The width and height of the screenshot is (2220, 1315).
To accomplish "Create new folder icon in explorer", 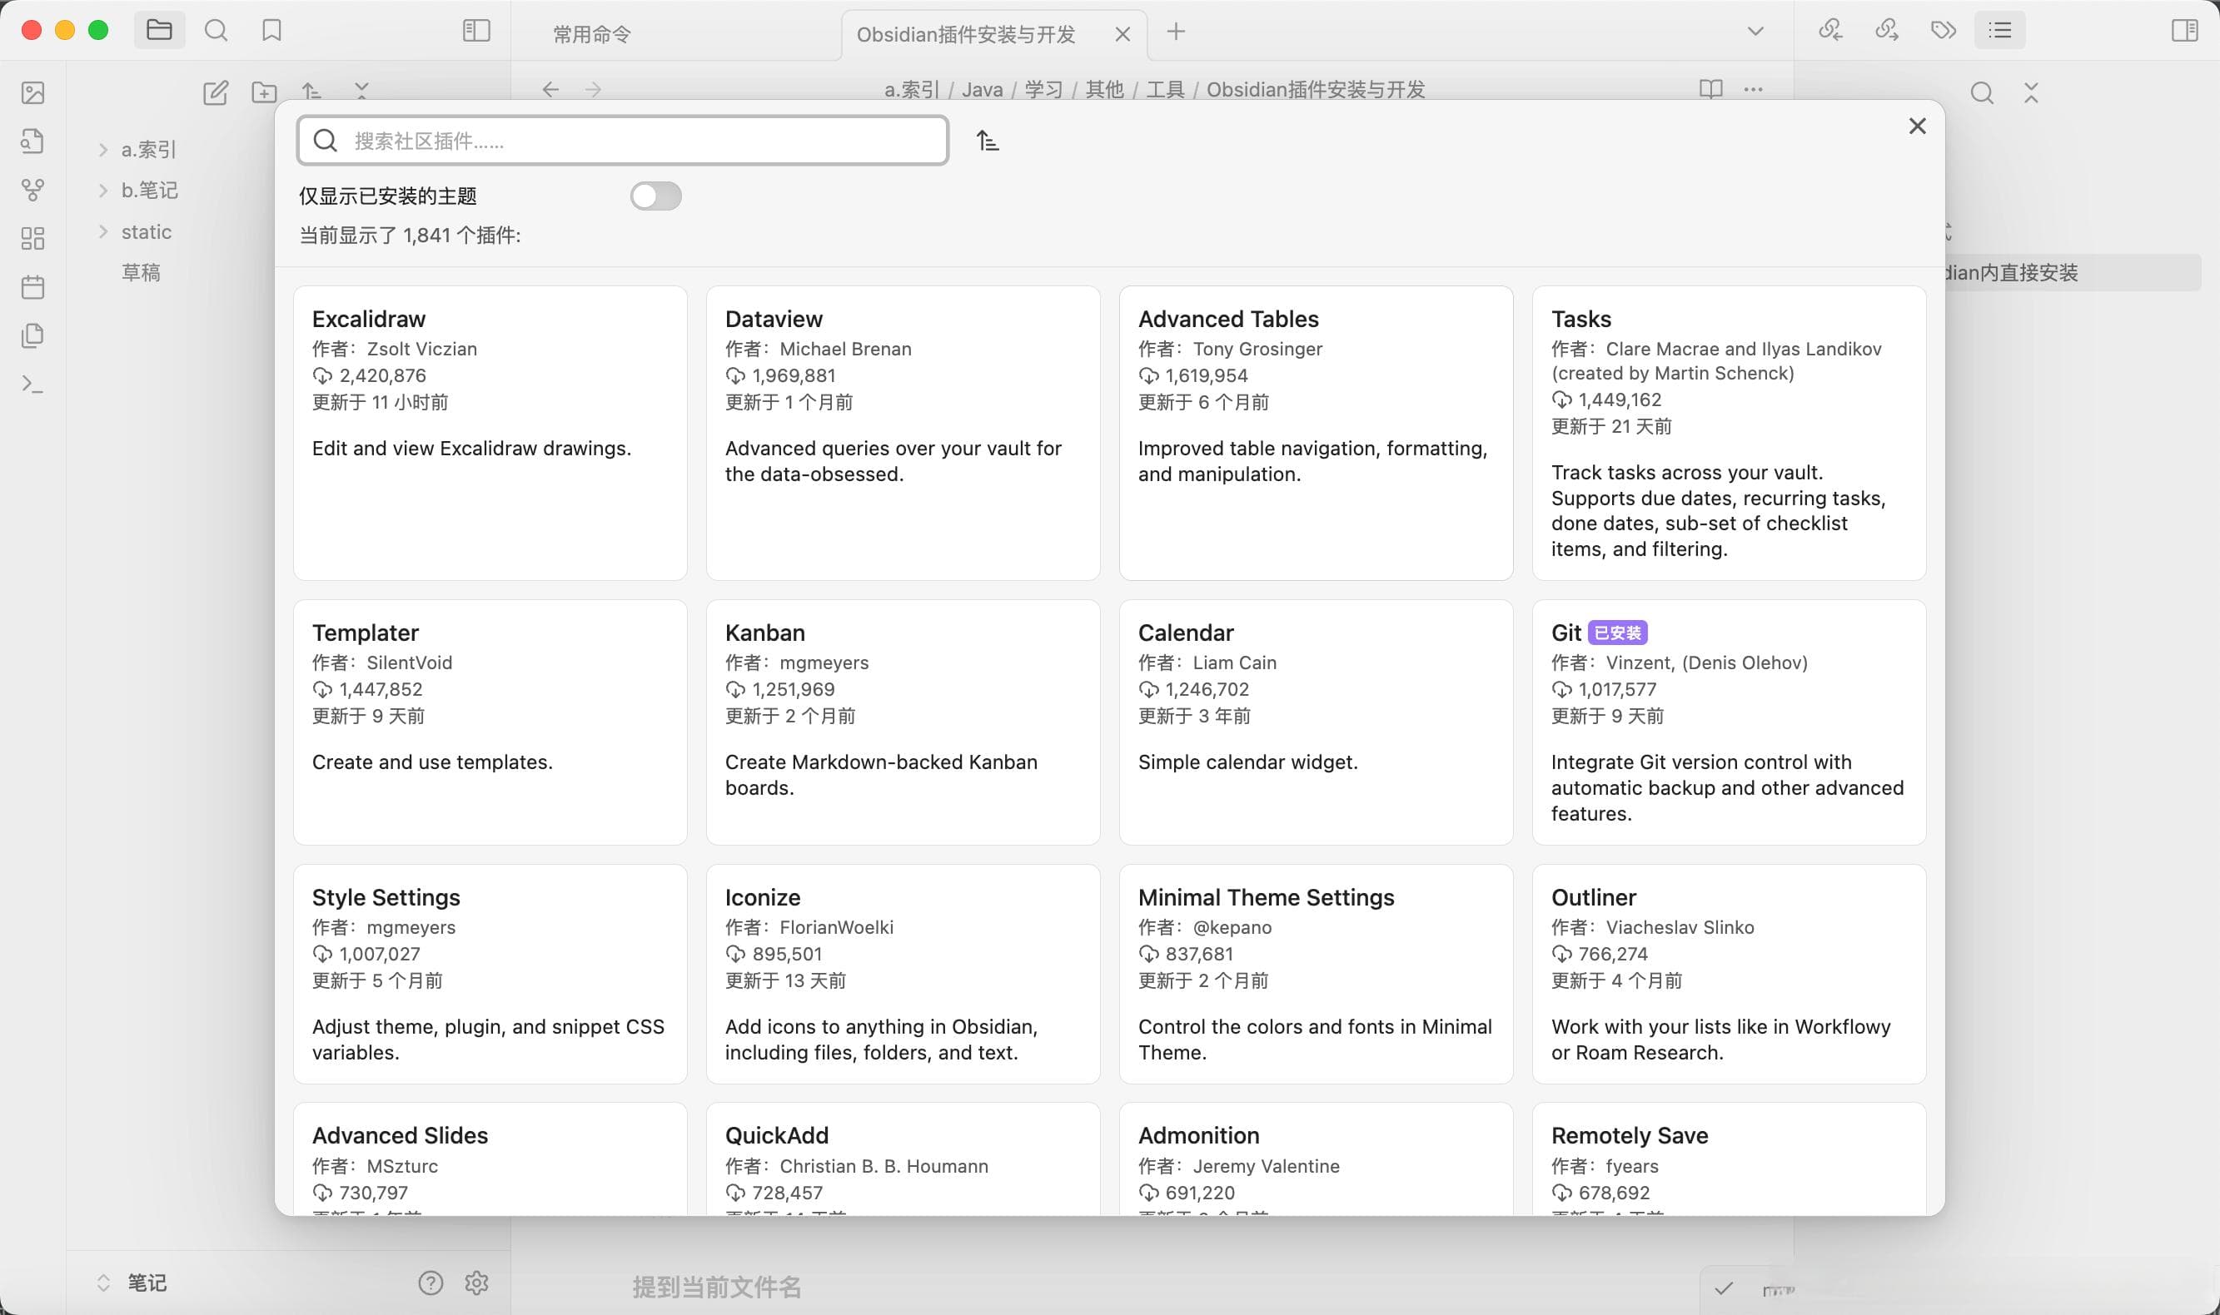I will [264, 92].
